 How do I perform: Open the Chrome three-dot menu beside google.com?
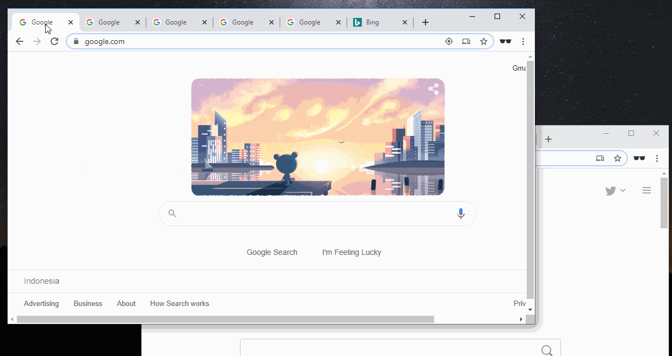click(523, 41)
